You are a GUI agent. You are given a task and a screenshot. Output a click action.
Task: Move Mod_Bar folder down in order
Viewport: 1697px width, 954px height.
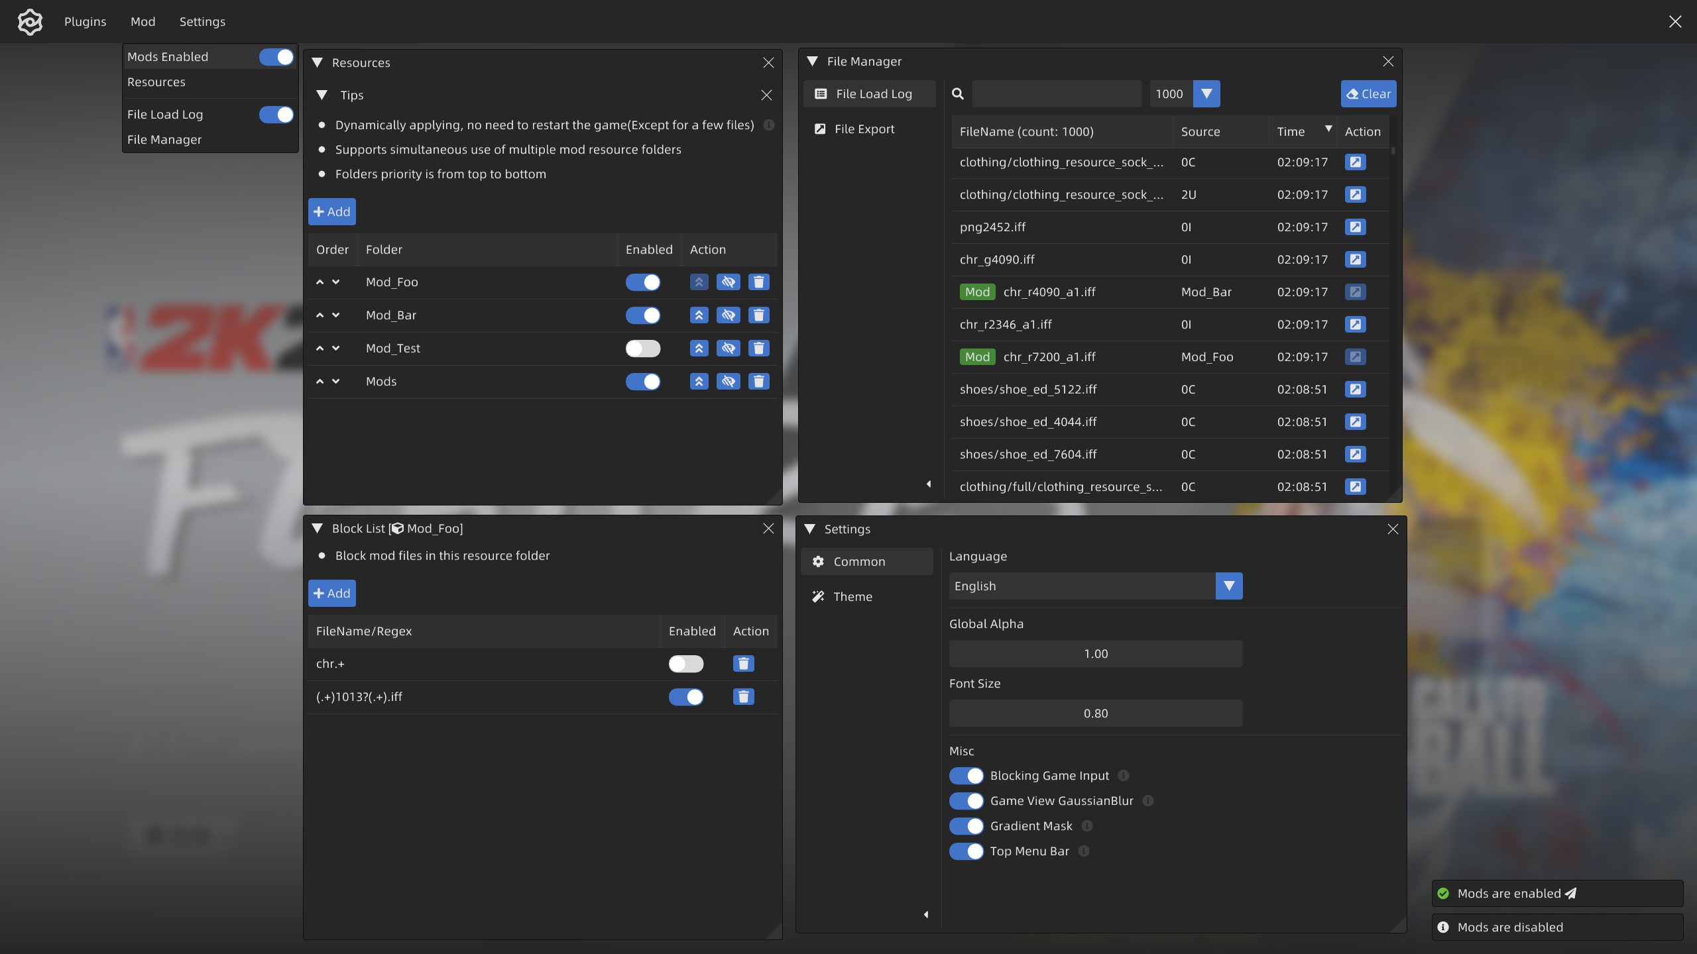(x=336, y=315)
